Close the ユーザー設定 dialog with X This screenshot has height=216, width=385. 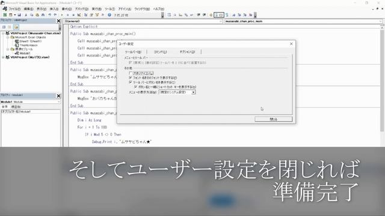coord(291,44)
